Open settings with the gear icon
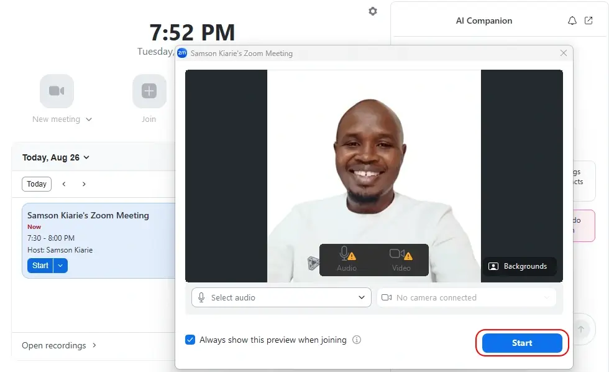The width and height of the screenshot is (609, 372). (x=373, y=11)
